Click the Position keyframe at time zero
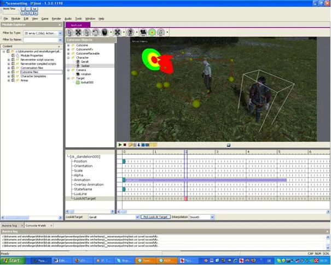 coord(124,161)
